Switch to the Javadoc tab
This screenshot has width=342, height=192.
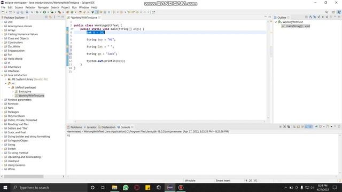point(90,127)
